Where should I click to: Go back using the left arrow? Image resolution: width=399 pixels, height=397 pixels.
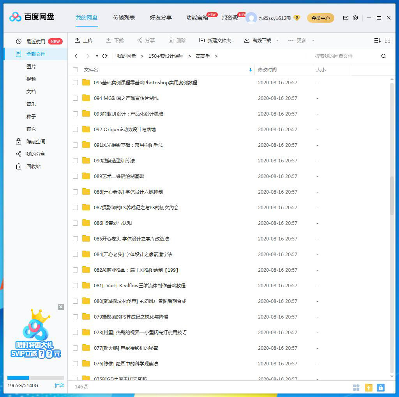(76, 56)
